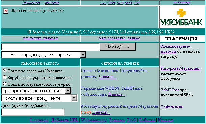The width and height of the screenshot is (206, 124).
Task: Choose 'Зарубежные украинские ресурсы' radio option
Action: [5, 77]
